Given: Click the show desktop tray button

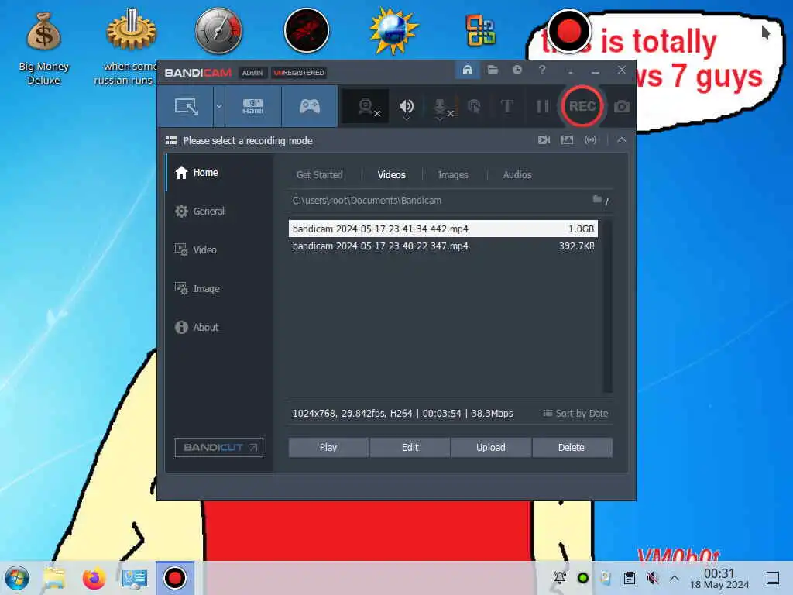Looking at the screenshot, I should click(772, 578).
